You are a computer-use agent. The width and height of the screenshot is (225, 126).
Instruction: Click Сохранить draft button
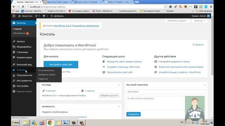pos(134,114)
